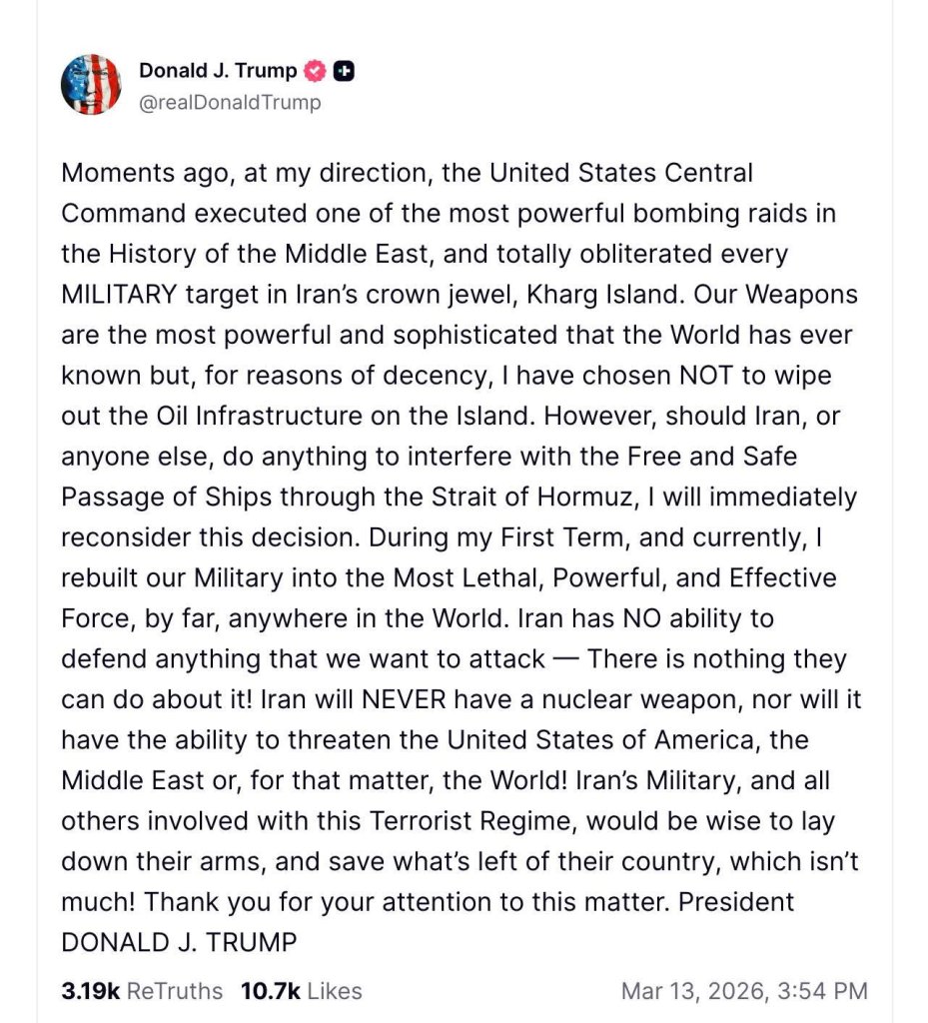Screen dimensions: 928x1023
Task: Click the capitalized word "NEVER"
Action: pyautogui.click(x=412, y=699)
